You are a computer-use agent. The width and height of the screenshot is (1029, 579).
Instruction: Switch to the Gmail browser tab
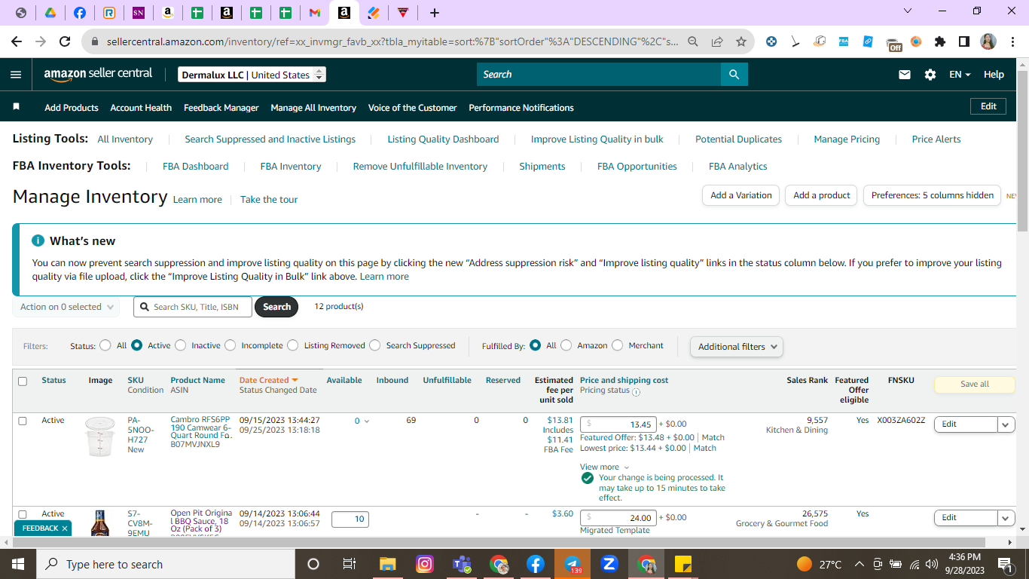315,13
